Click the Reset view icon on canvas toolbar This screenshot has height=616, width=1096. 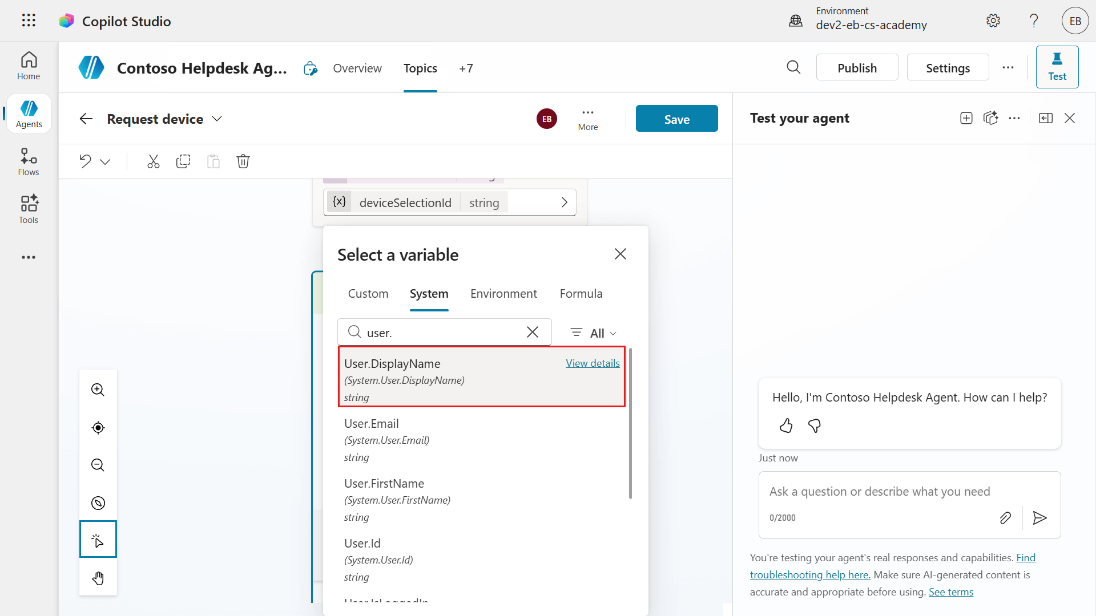[x=98, y=428]
